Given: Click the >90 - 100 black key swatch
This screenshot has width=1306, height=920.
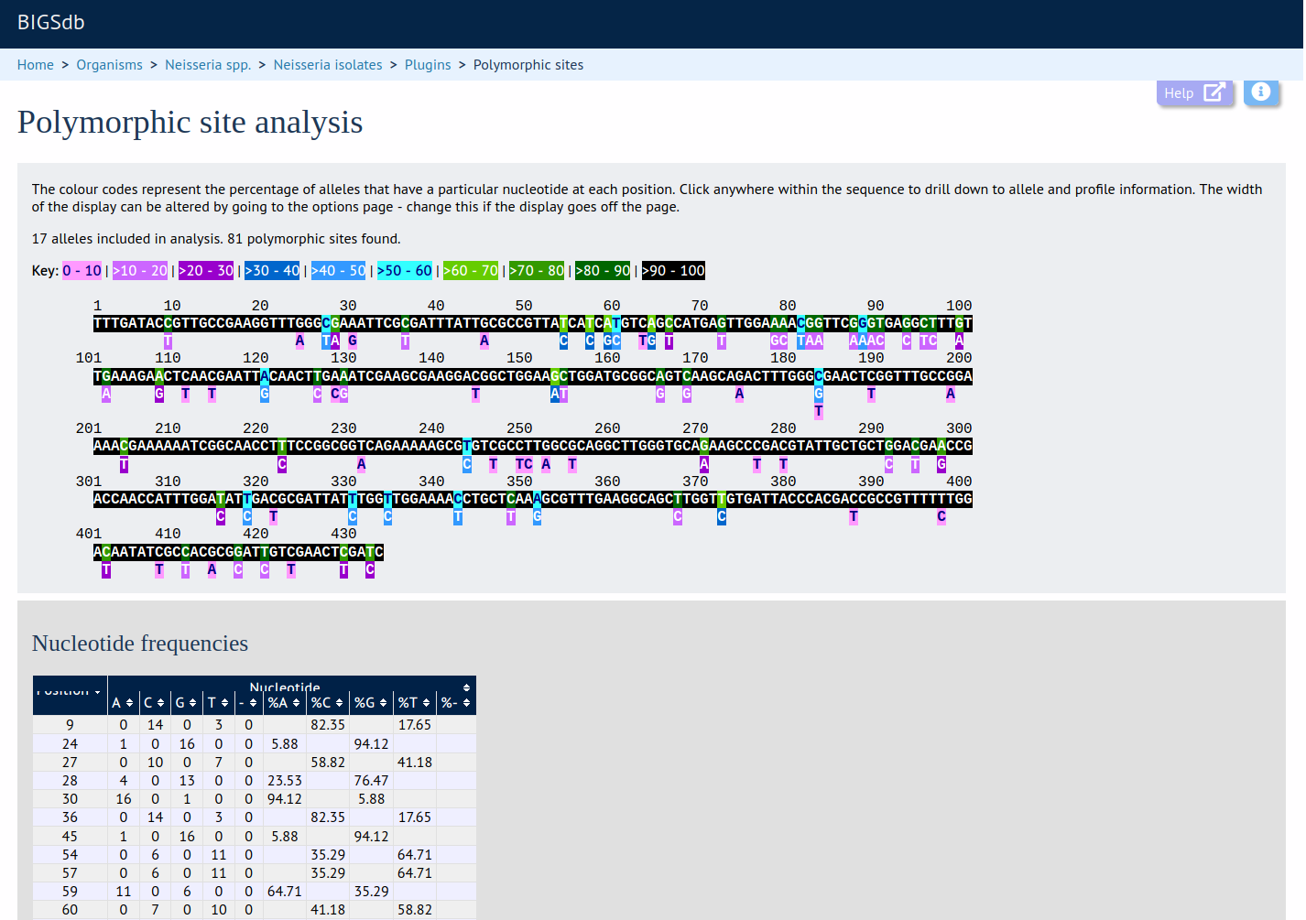Looking at the screenshot, I should (673, 271).
